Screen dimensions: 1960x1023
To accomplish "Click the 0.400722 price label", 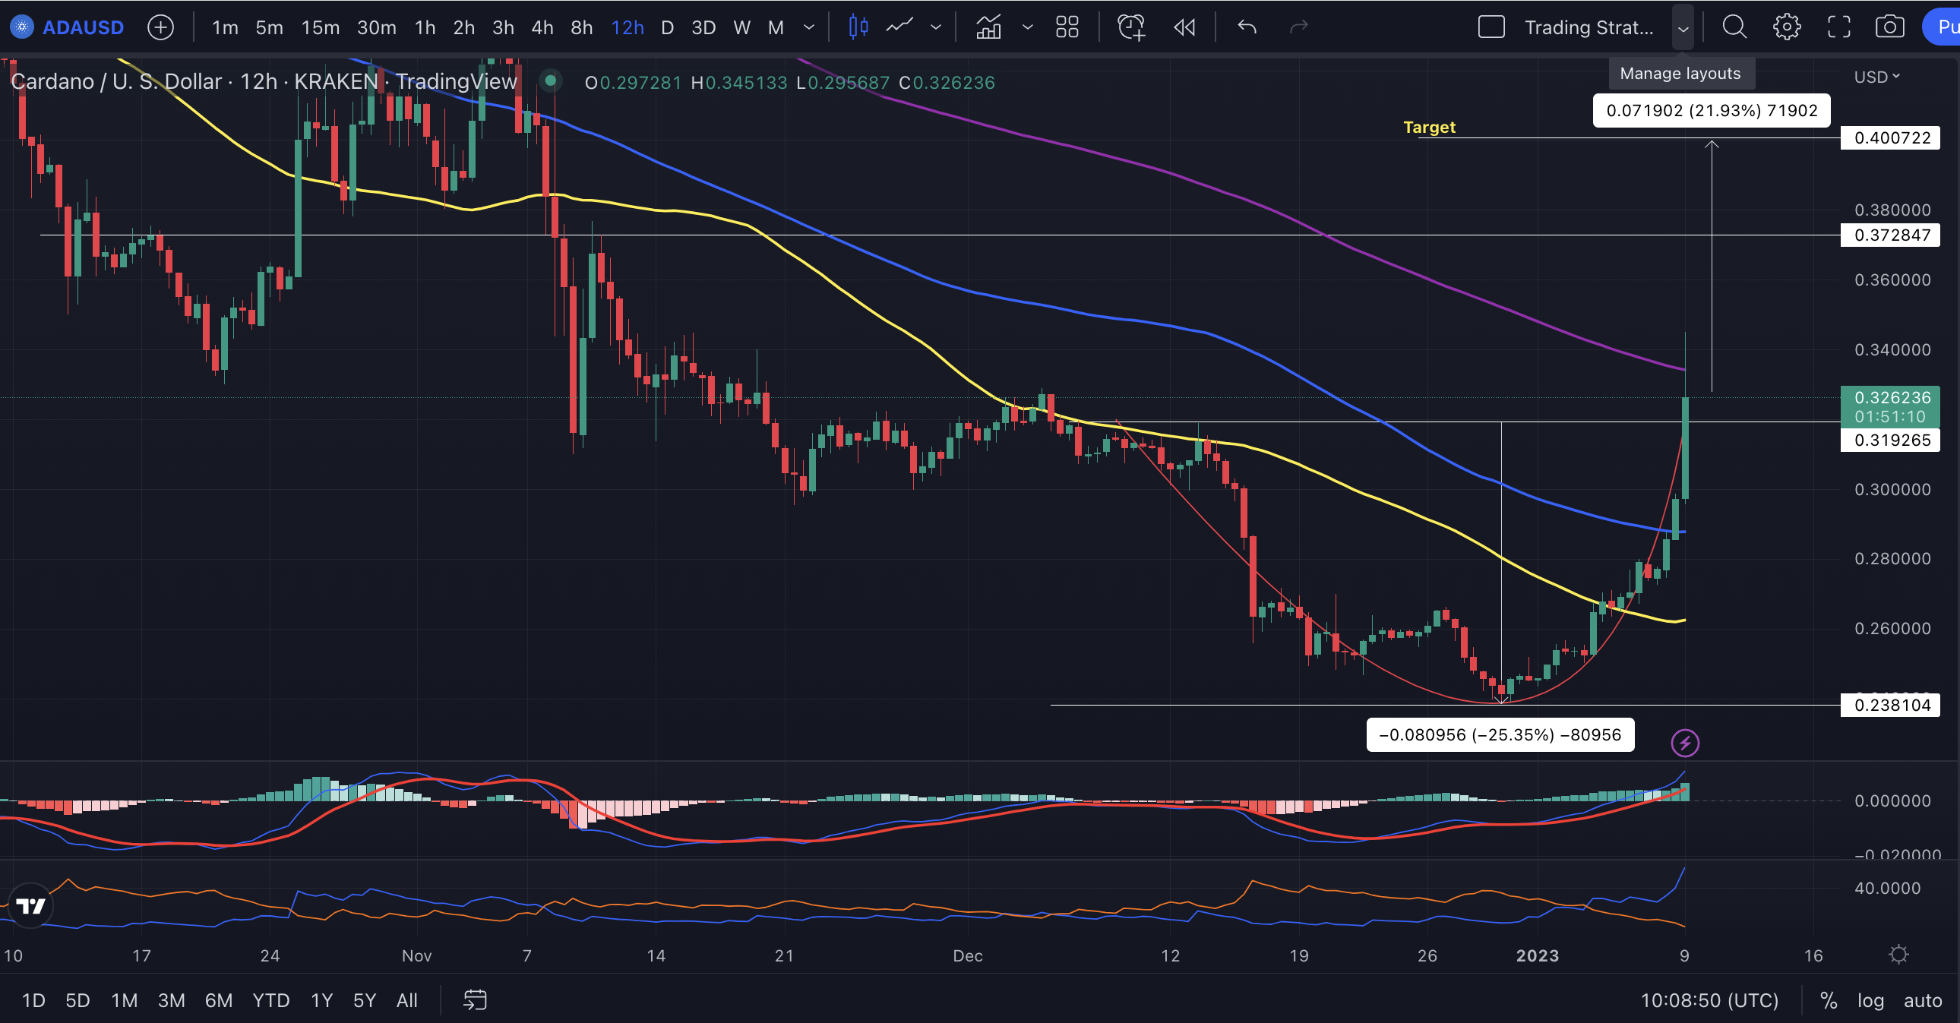I will pos(1891,137).
